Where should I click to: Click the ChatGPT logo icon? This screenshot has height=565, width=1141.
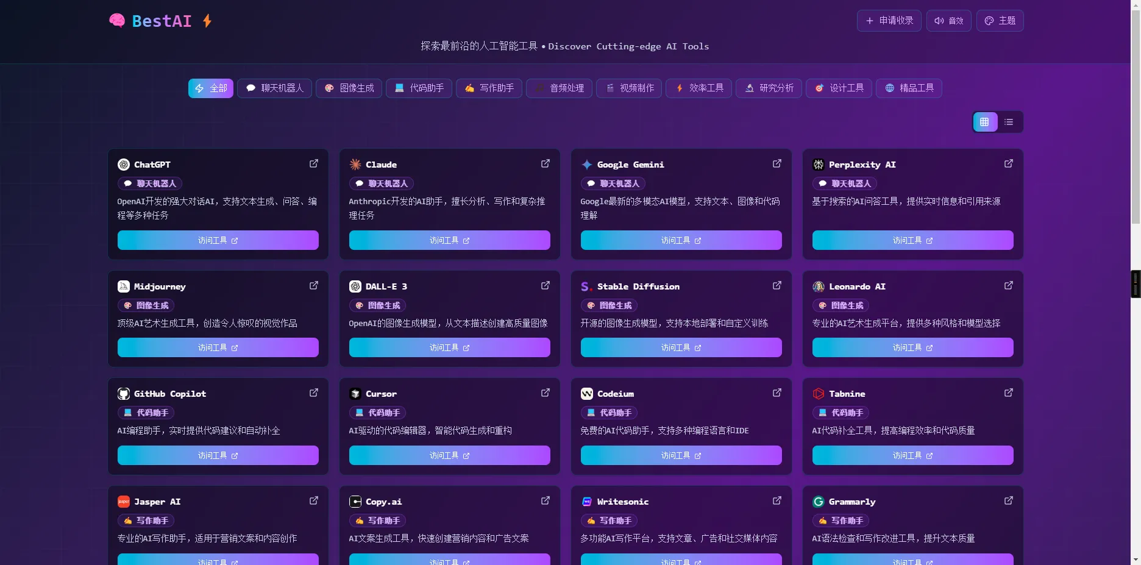pyautogui.click(x=124, y=165)
